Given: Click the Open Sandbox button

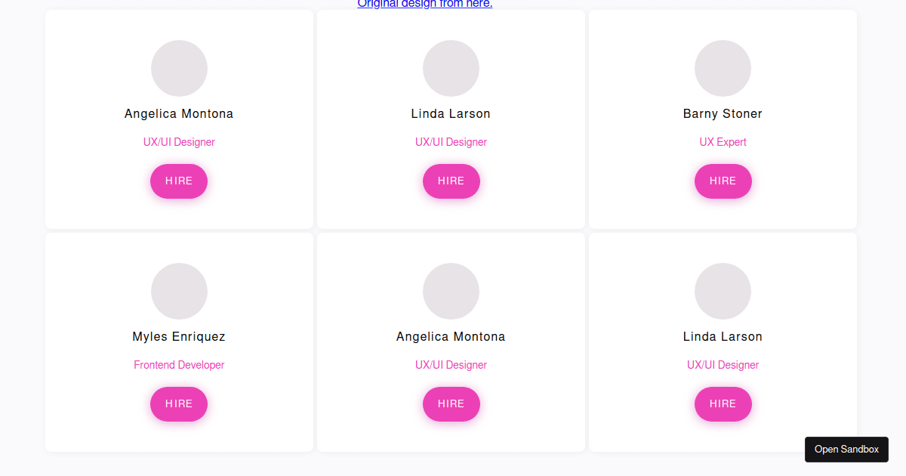Looking at the screenshot, I should click(x=846, y=449).
